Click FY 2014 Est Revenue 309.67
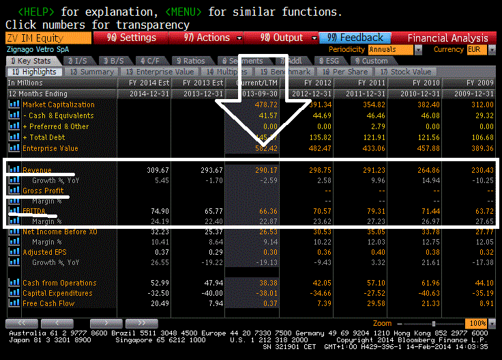502x360 pixels. 158,170
